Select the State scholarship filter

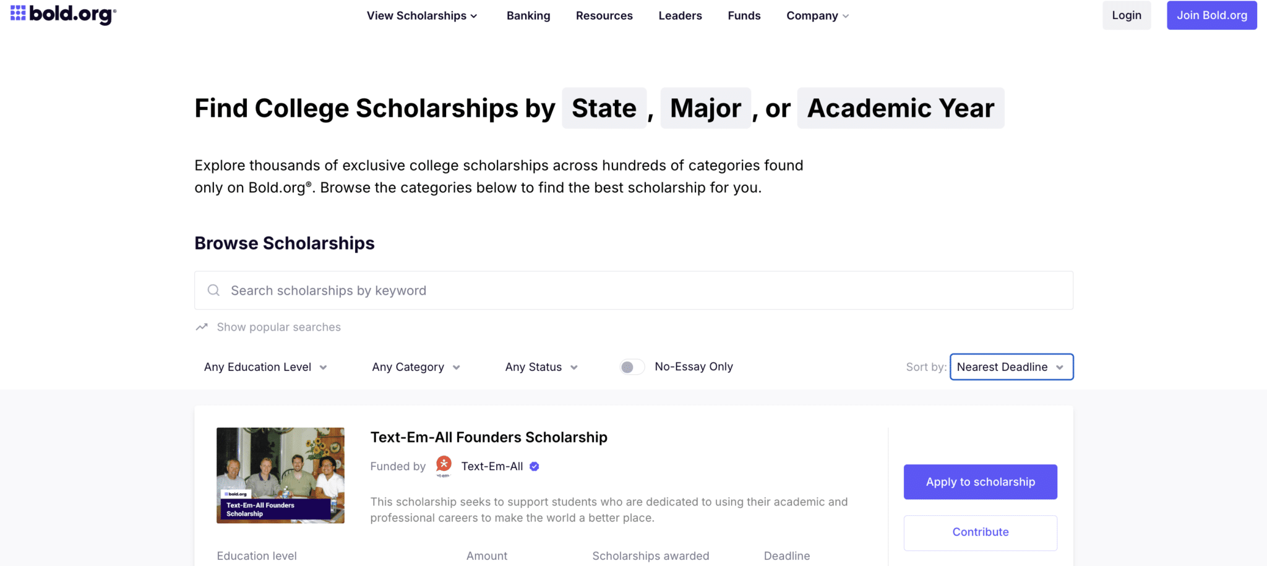click(x=604, y=108)
